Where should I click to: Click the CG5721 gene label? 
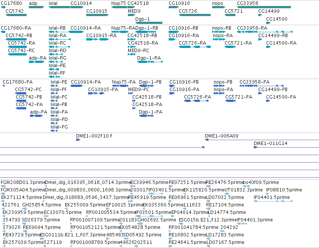pyautogui.click(x=234, y=11)
